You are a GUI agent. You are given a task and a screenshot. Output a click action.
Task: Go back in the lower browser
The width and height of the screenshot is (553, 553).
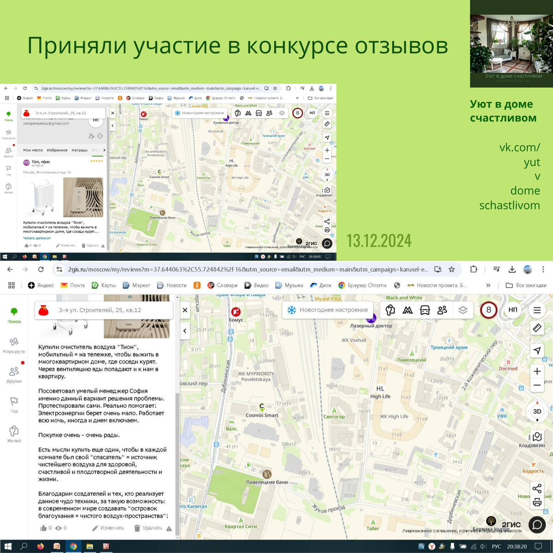click(x=10, y=269)
